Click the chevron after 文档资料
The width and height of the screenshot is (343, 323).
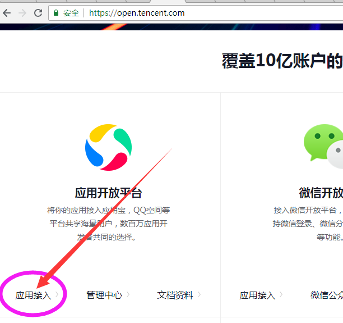point(199,294)
